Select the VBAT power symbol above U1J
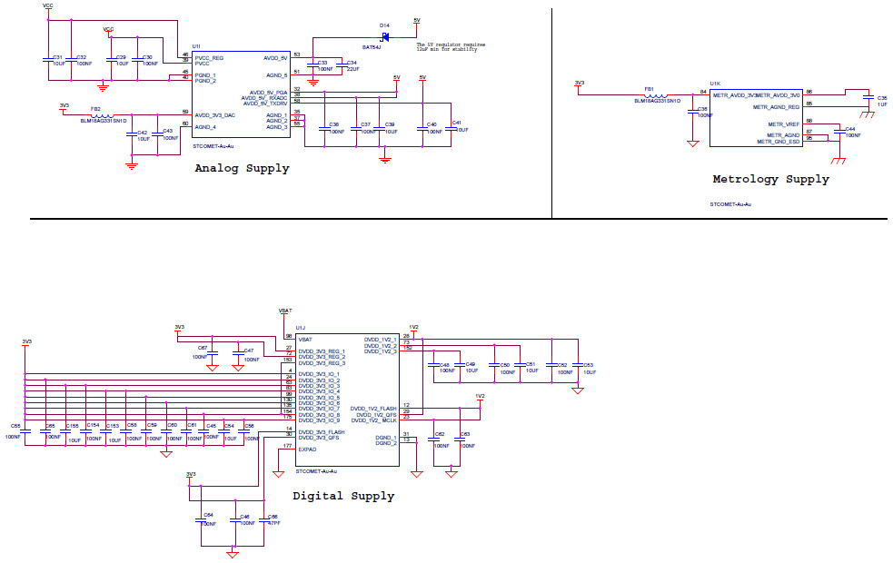The image size is (893, 563). coord(283,312)
